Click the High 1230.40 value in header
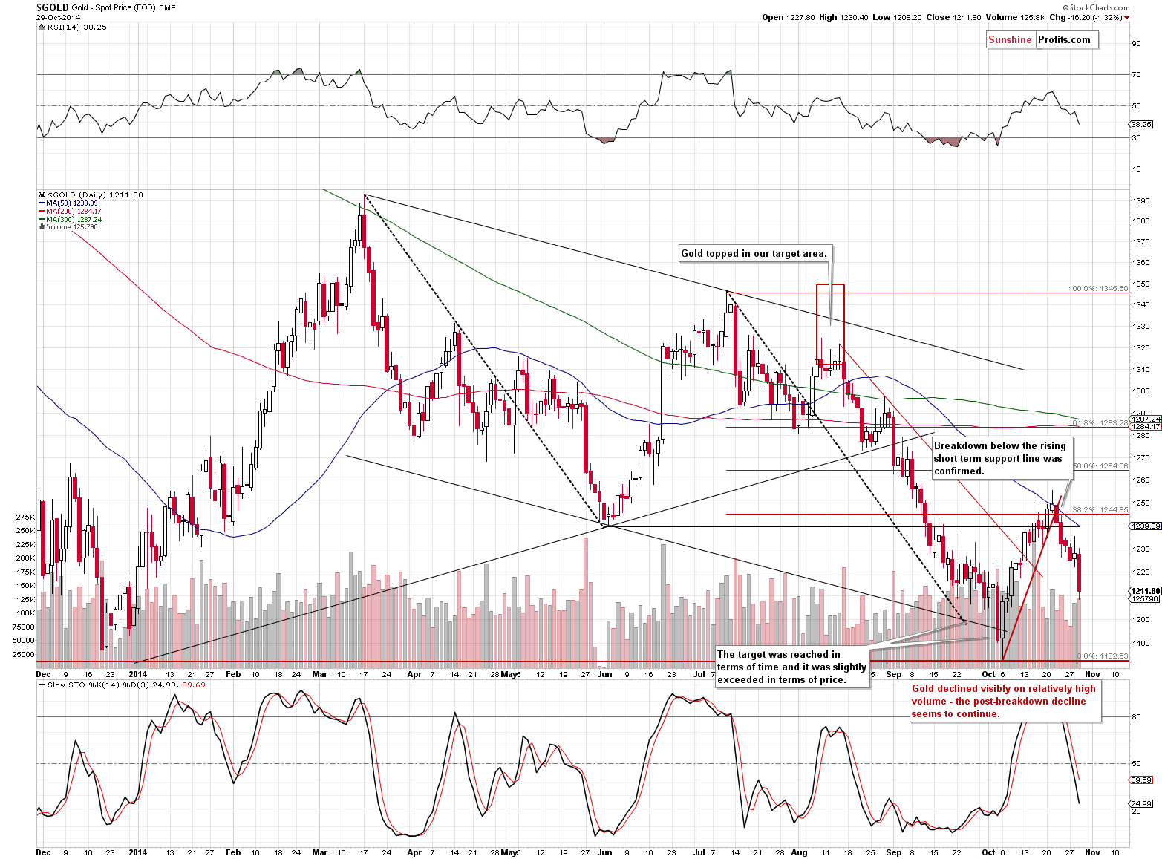The width and height of the screenshot is (1162, 859). [x=843, y=17]
